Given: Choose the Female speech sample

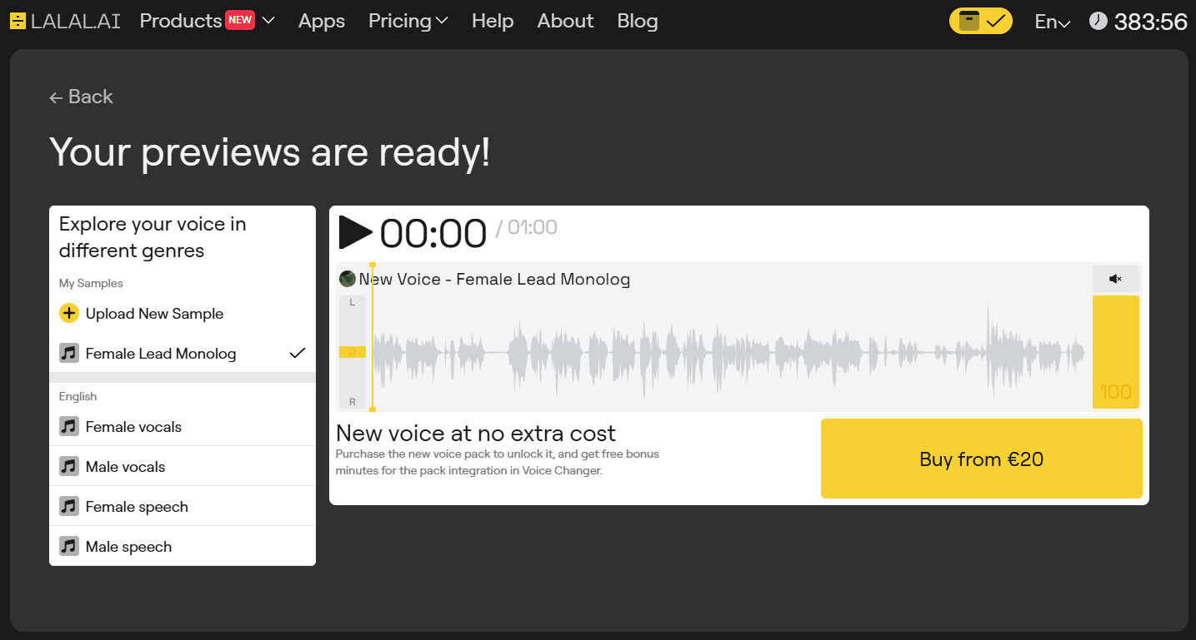Looking at the screenshot, I should coord(183,506).
